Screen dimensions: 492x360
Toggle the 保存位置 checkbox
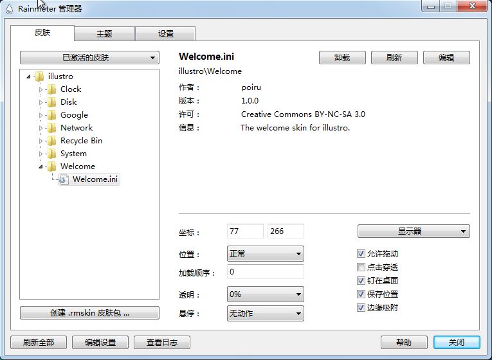click(361, 294)
